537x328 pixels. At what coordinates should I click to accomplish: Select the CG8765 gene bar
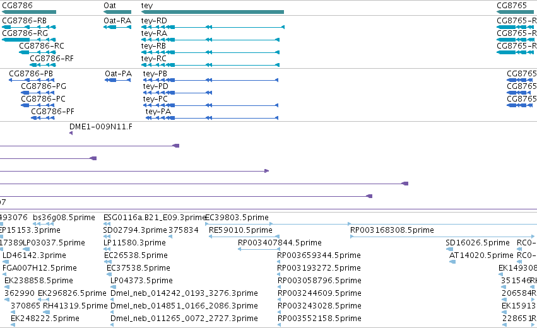pyautogui.click(x=516, y=12)
